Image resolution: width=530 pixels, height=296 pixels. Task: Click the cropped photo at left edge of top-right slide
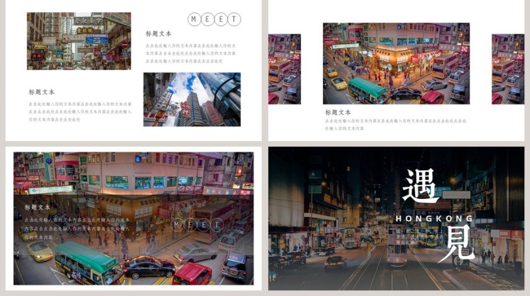[x=284, y=69]
